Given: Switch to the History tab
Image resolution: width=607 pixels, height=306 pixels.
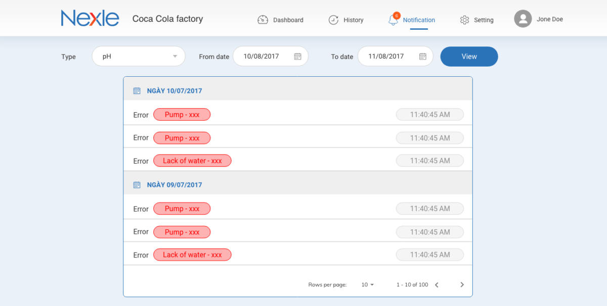Looking at the screenshot, I should [353, 20].
